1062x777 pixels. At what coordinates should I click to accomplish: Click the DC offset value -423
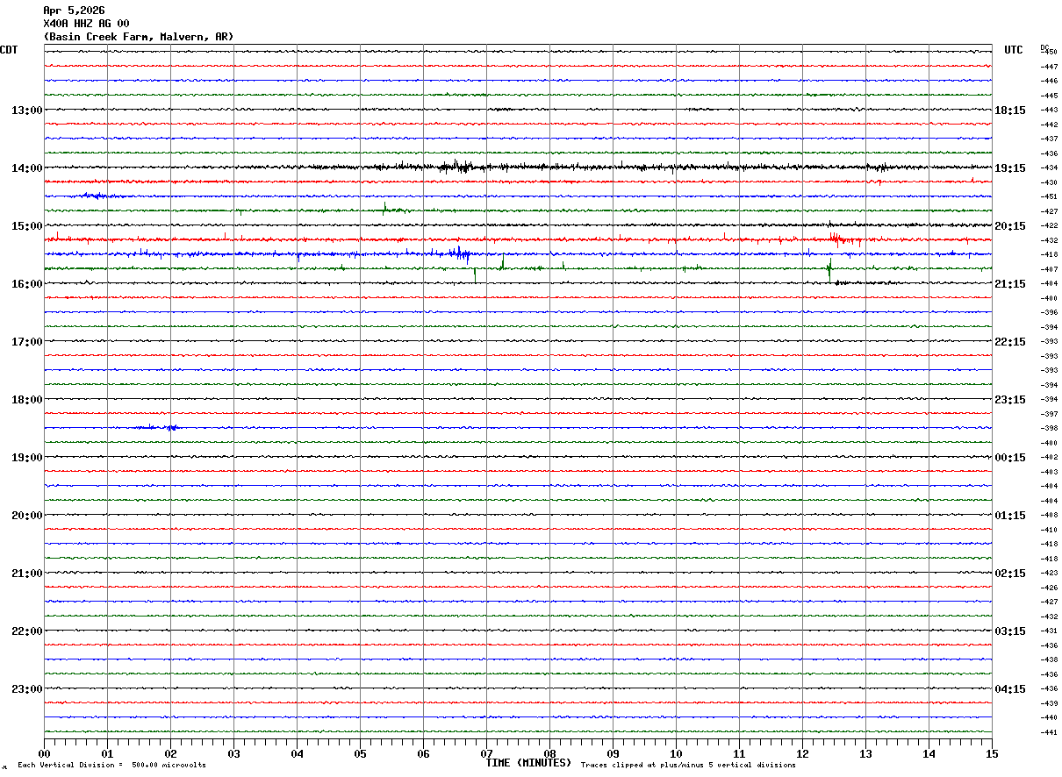click(1050, 573)
